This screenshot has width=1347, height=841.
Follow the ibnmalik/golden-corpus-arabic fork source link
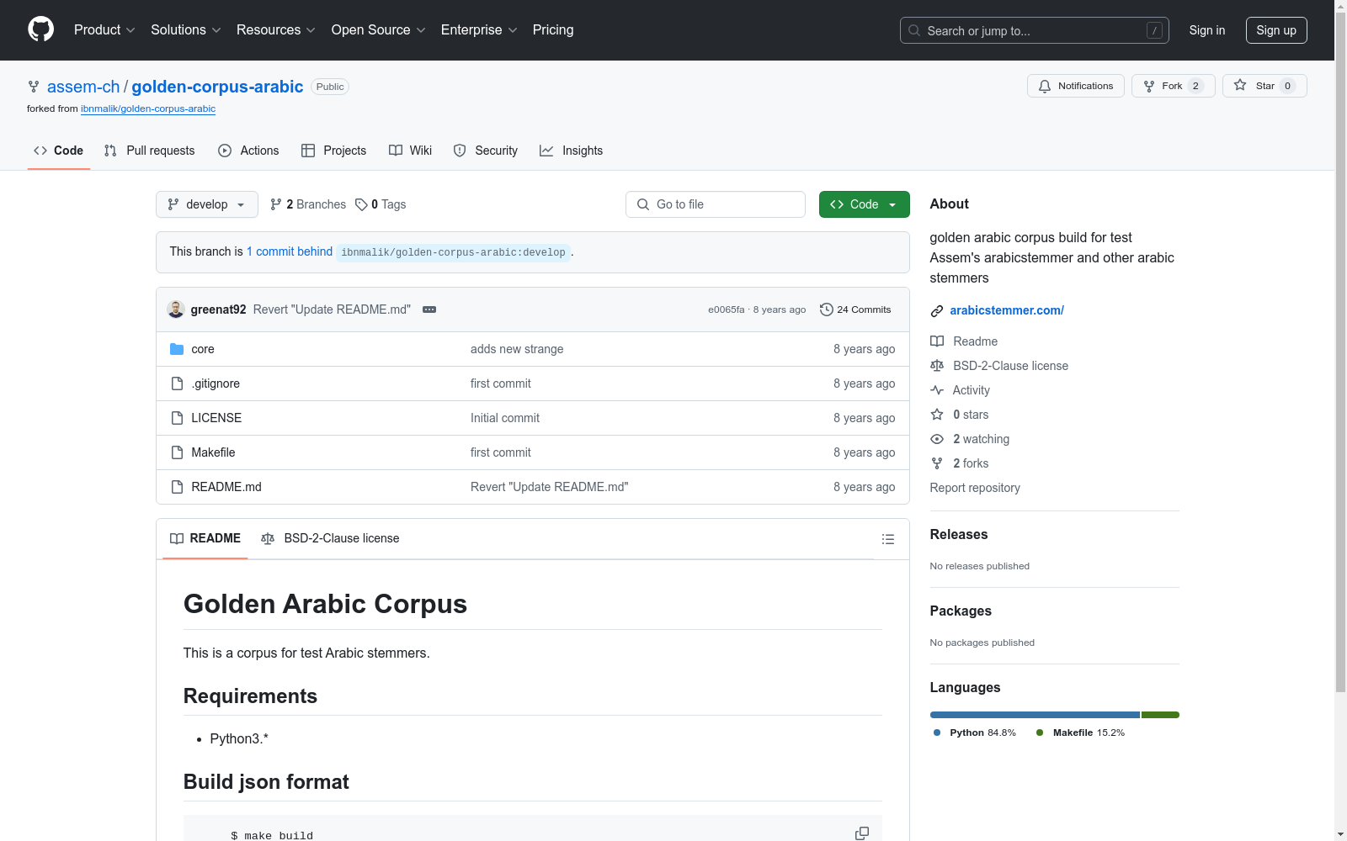(148, 108)
